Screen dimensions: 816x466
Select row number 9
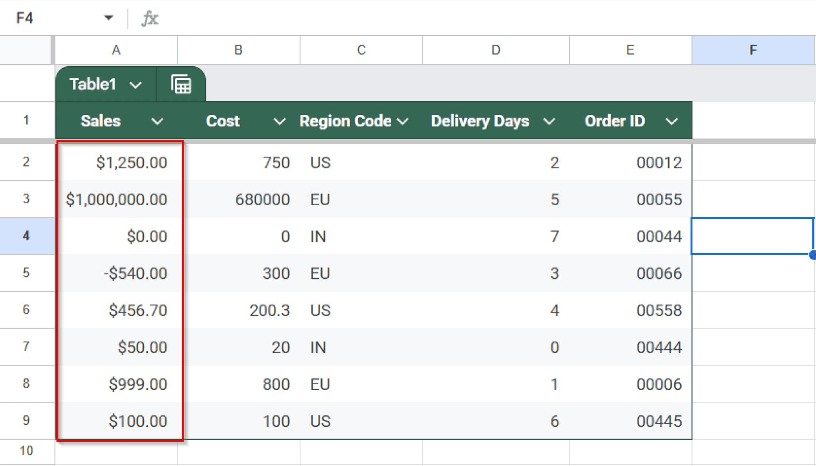pyautogui.click(x=26, y=421)
